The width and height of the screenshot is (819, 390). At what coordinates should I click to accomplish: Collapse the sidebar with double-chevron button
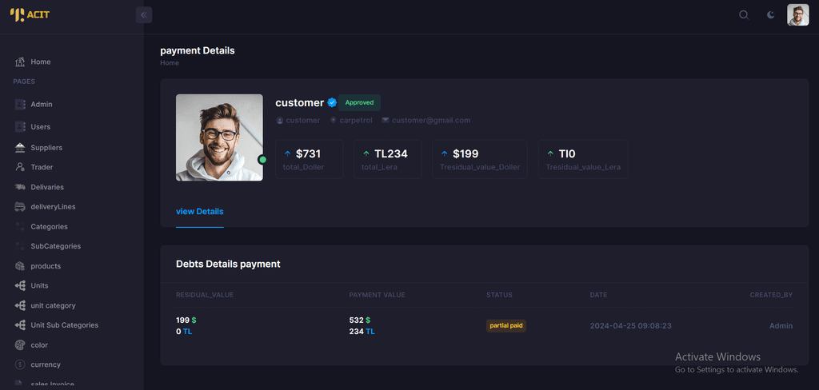coord(144,14)
